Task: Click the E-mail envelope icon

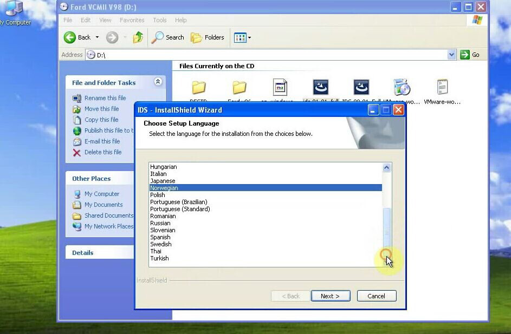Action: (77, 142)
